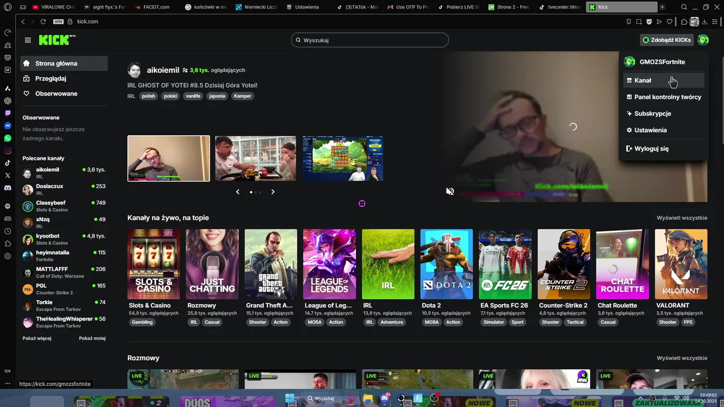
Task: Open browsing history from the sidebar
Action: click(7, 231)
